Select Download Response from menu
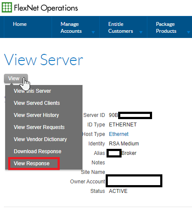Viewport: 192px width, 211px height. point(37,151)
